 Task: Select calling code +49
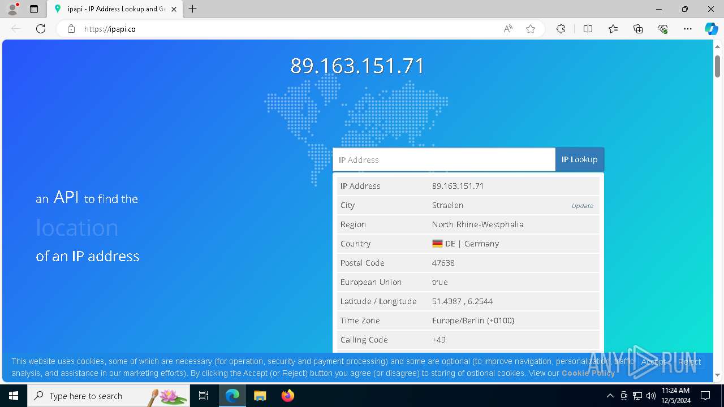[439, 340]
